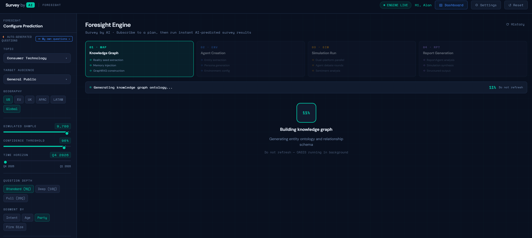
Task: Select Standard (50) question depth
Action: (x=19, y=189)
